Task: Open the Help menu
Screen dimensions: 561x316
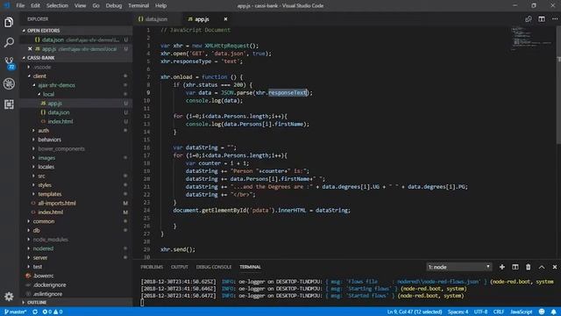Action: [160, 5]
